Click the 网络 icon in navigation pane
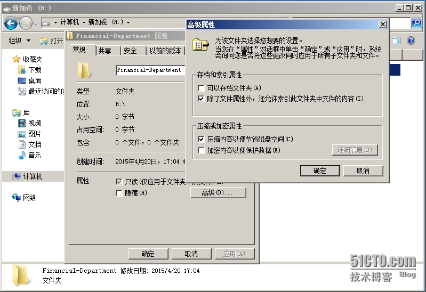This screenshot has width=426, height=292. tap(17, 198)
